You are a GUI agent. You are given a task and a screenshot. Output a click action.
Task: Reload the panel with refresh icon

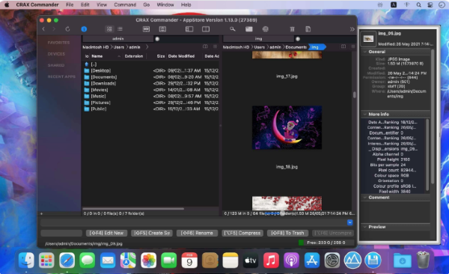[67, 29]
